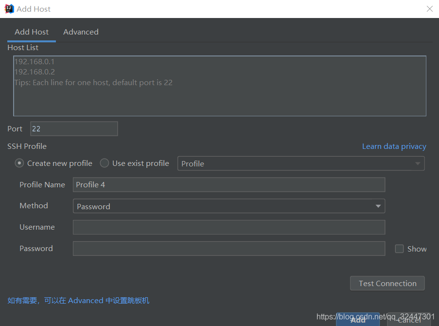Select Use exist profile radio button
This screenshot has width=439, height=326.
pos(105,163)
